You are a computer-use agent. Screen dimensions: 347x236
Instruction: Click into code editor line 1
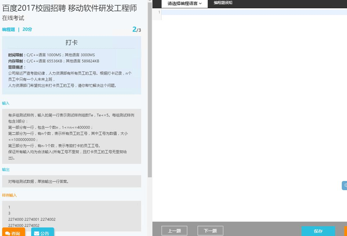point(254,12)
